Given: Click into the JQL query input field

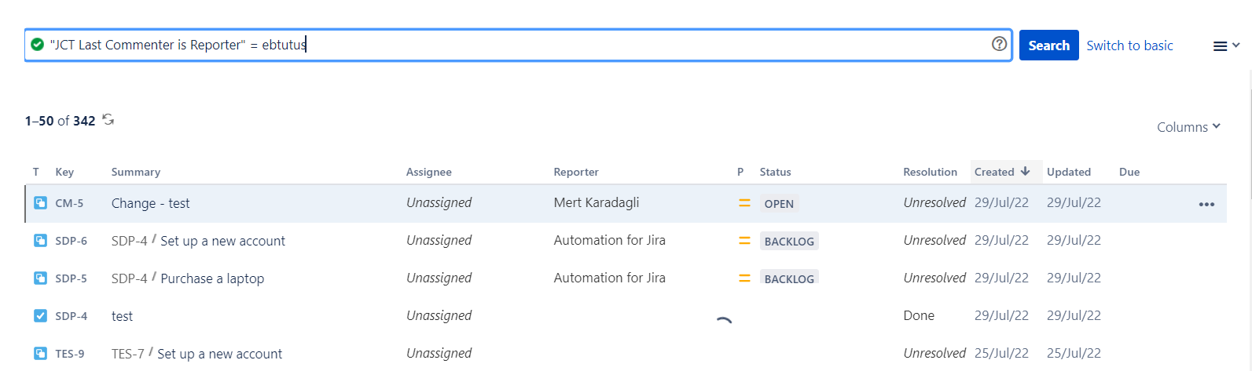Looking at the screenshot, I should [x=519, y=45].
